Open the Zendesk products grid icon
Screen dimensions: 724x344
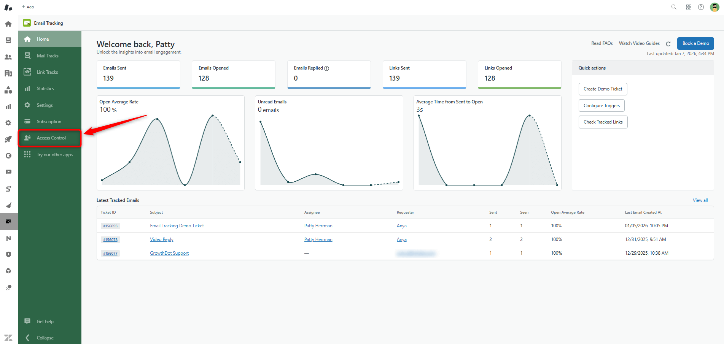pyautogui.click(x=689, y=7)
